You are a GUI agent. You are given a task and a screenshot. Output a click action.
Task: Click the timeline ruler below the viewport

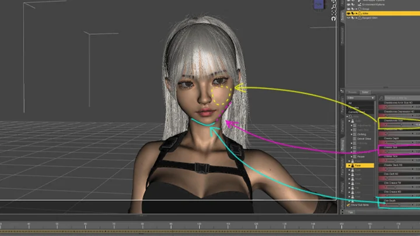point(210,226)
